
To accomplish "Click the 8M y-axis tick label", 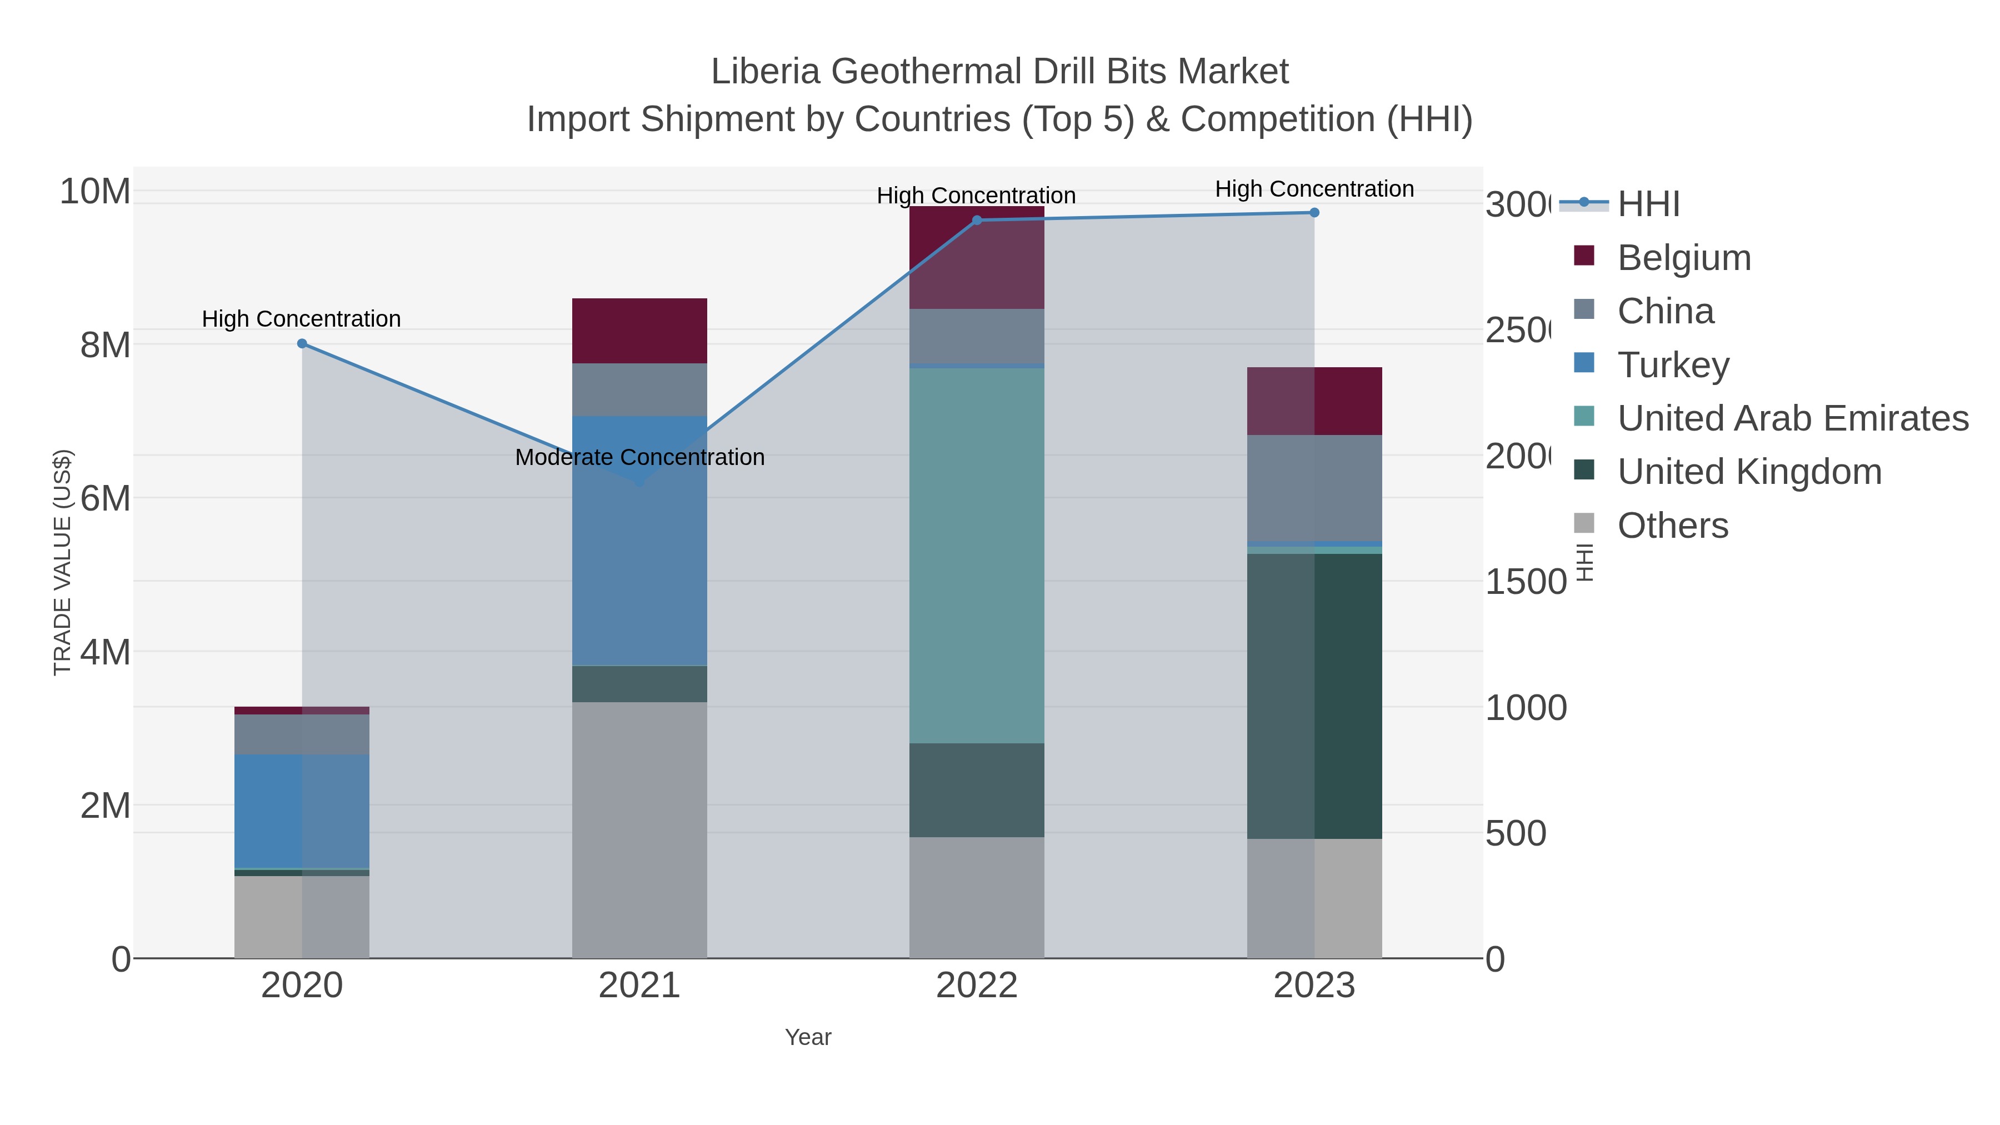I will click(106, 344).
